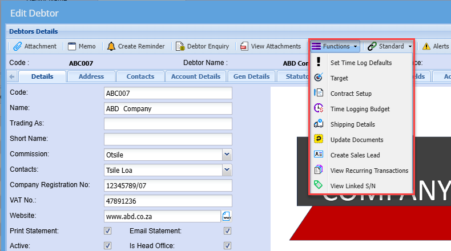Viewport: 451px width, 251px height.
Task: Click the Website field www.abd.co.za
Action: pyautogui.click(x=163, y=216)
